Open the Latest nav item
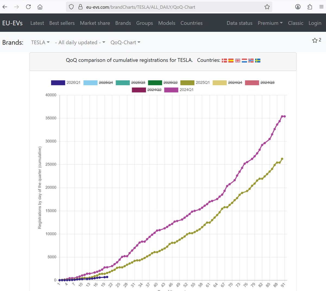The height and width of the screenshot is (291, 326). [x=37, y=23]
